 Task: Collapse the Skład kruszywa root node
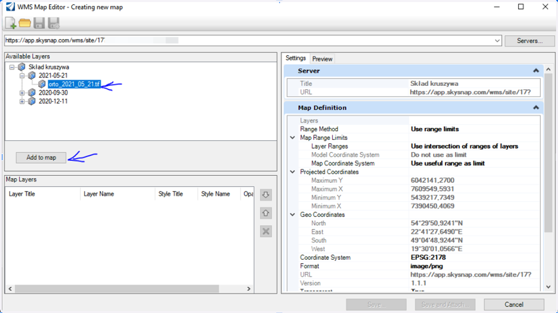(12, 67)
